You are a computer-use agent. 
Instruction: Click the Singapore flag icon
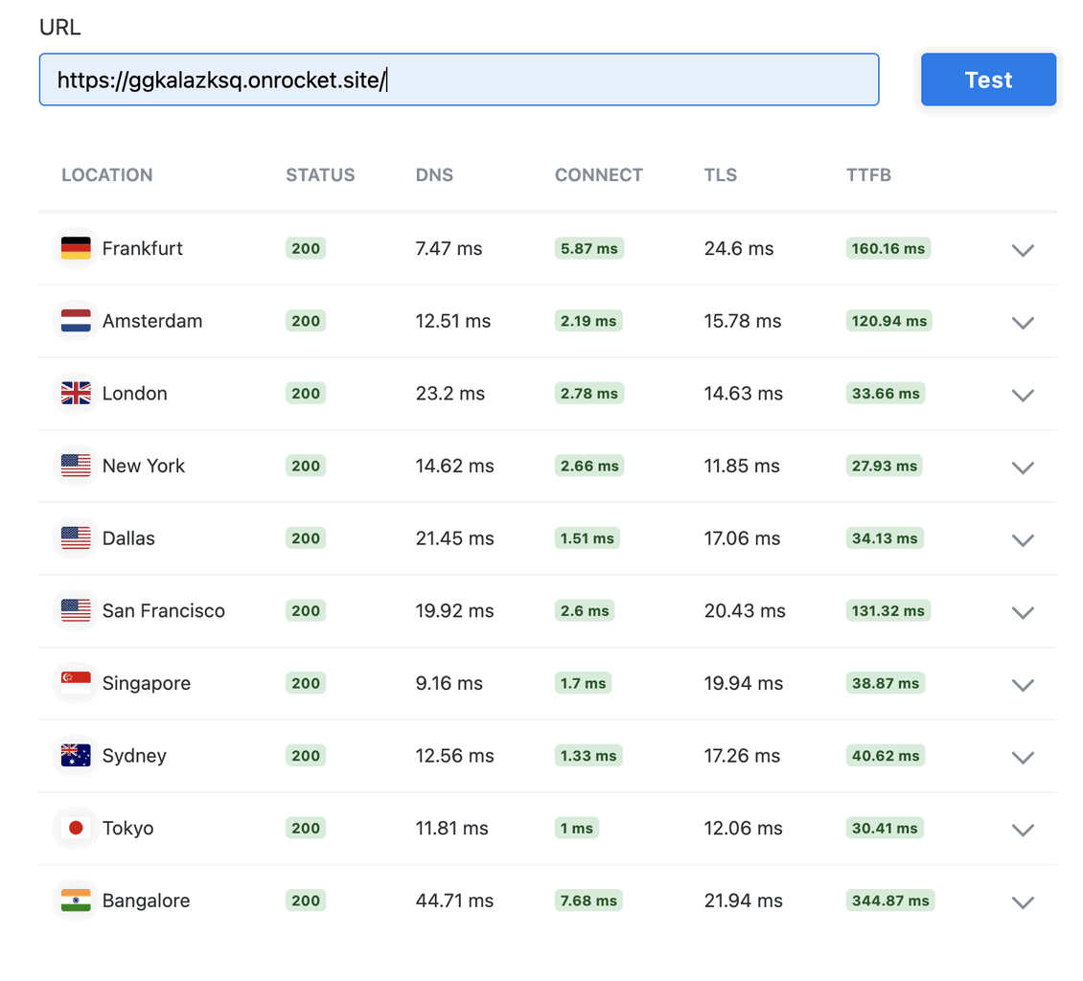pos(76,683)
